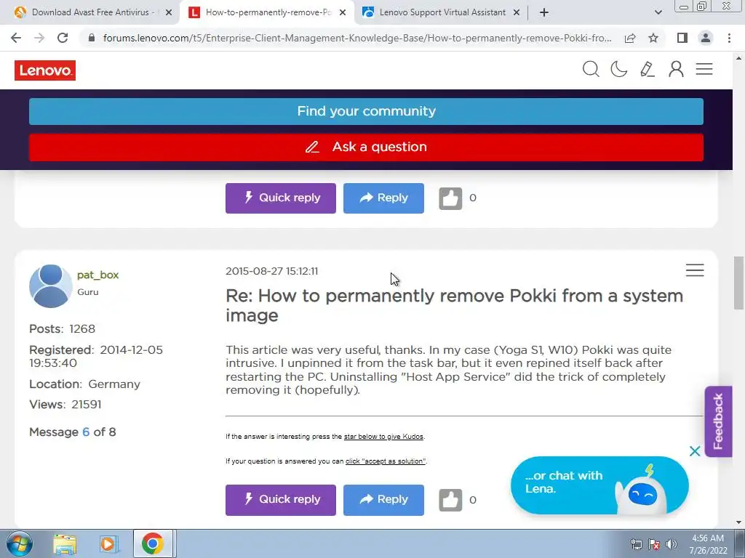Give kudos thumbs-up on pat_box post
The image size is (745, 558).
tap(450, 500)
